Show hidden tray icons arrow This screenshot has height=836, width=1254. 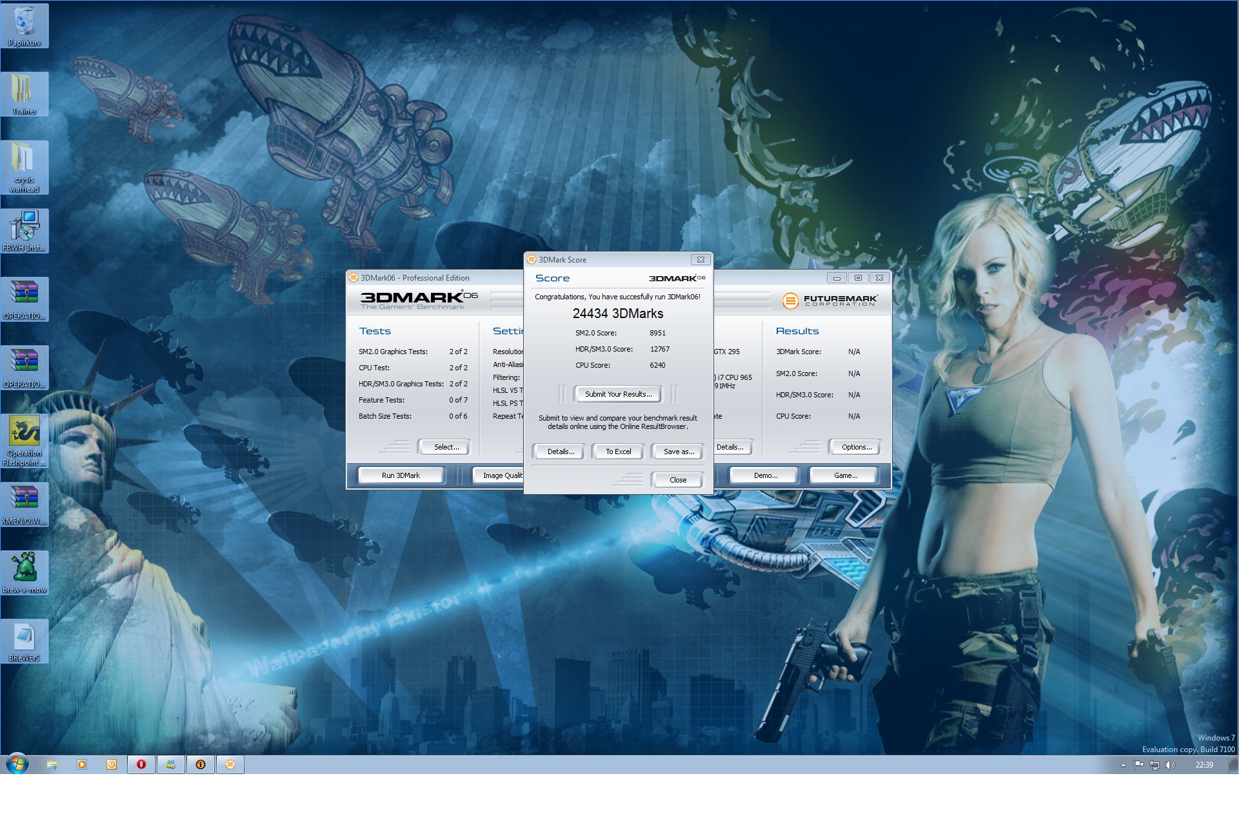click(1123, 765)
